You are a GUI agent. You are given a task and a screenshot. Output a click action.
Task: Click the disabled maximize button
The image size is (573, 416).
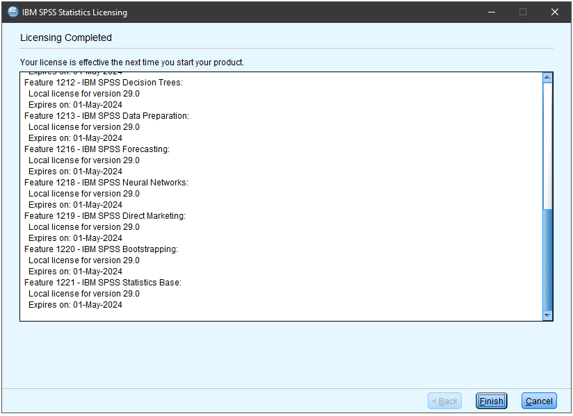click(523, 12)
